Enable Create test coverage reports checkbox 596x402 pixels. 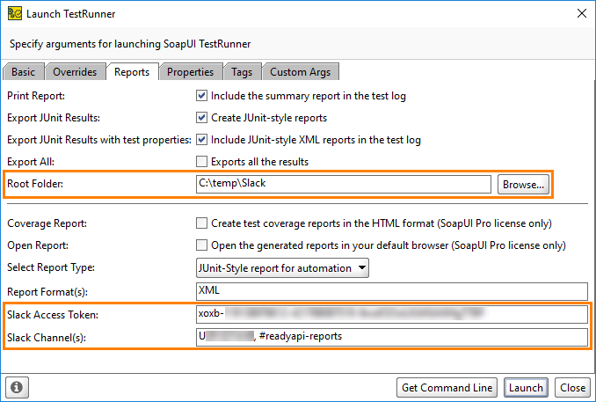[201, 223]
